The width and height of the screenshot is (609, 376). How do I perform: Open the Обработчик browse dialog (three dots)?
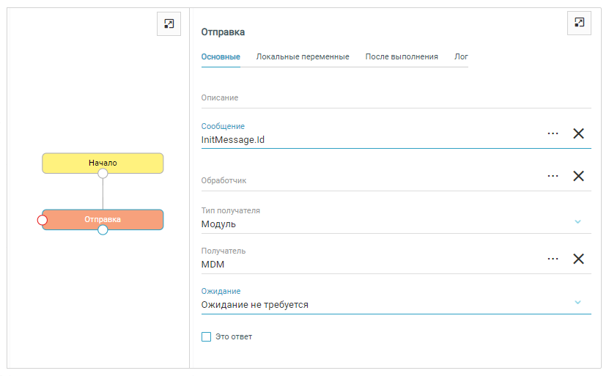(553, 176)
